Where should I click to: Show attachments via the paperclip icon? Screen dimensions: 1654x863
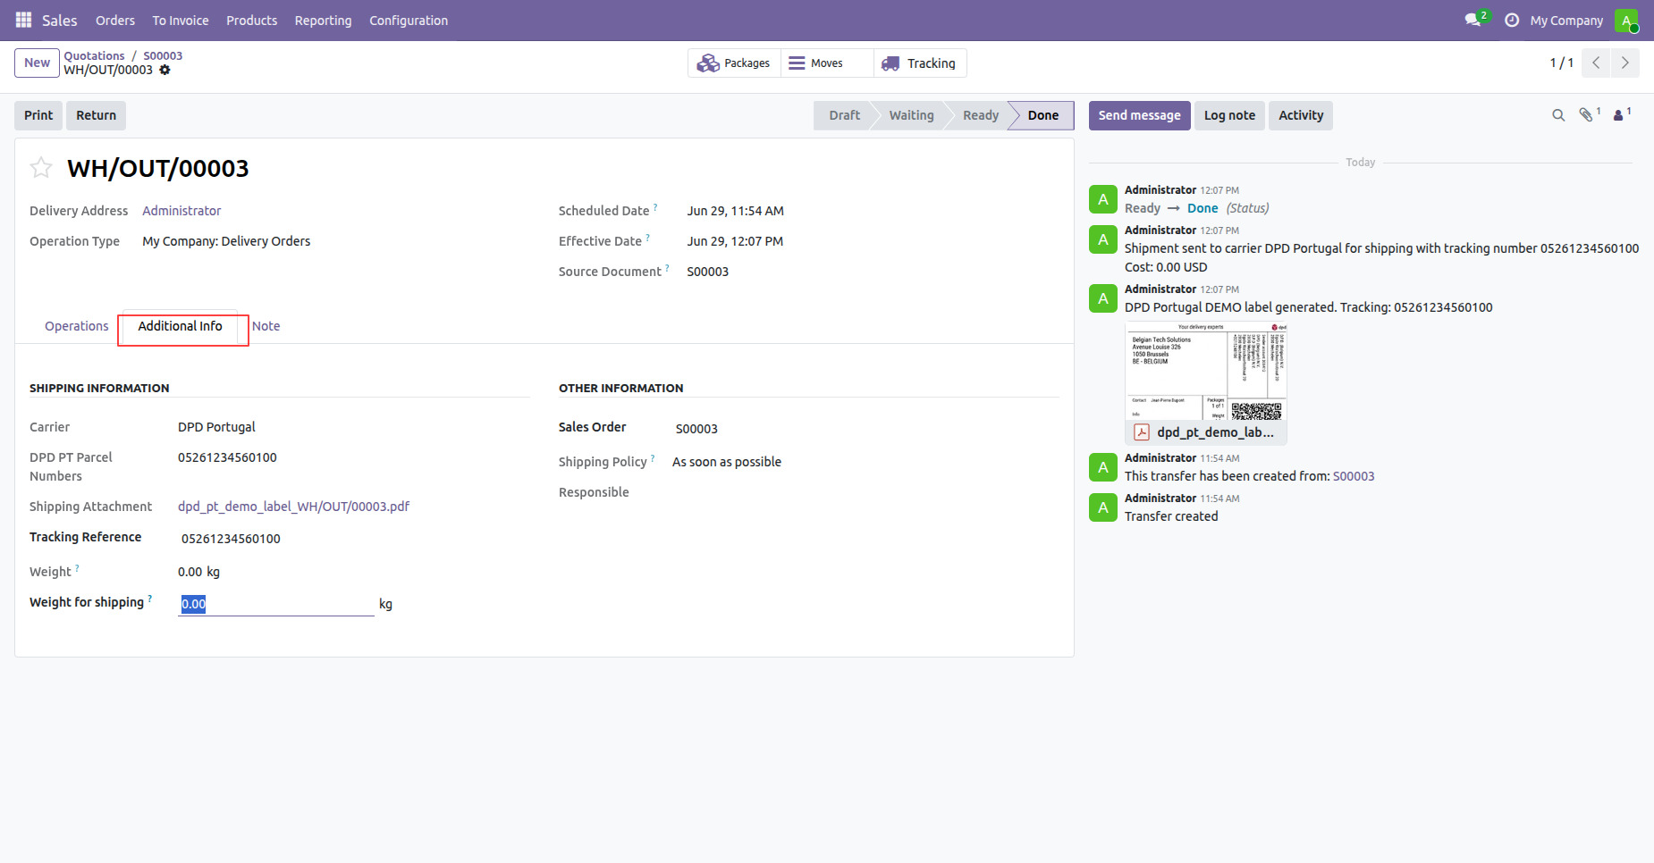pyautogui.click(x=1586, y=114)
